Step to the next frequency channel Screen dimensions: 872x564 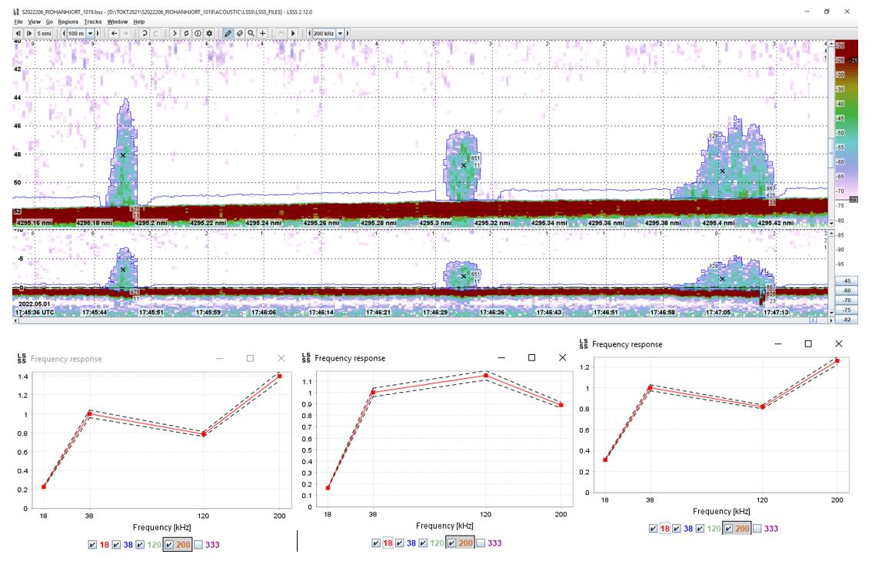pos(348,34)
